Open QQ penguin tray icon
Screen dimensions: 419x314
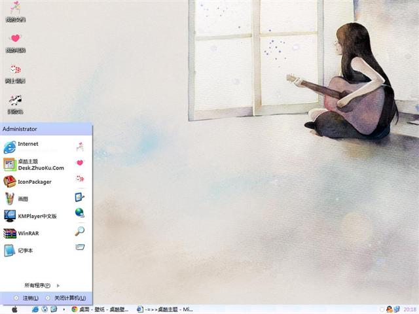pos(390,309)
